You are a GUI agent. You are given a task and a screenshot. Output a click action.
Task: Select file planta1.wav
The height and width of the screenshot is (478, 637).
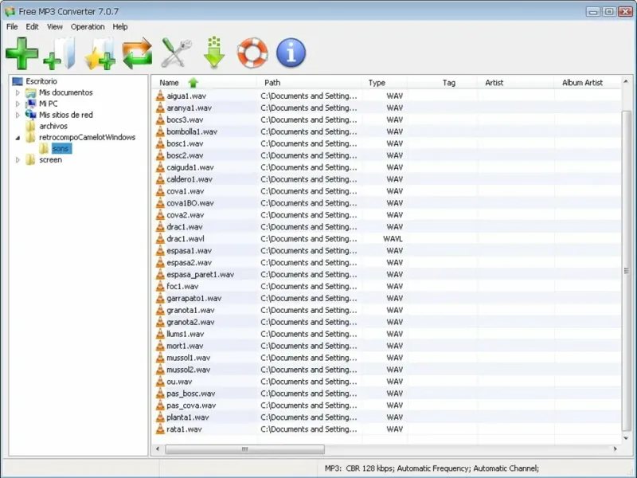click(x=188, y=417)
